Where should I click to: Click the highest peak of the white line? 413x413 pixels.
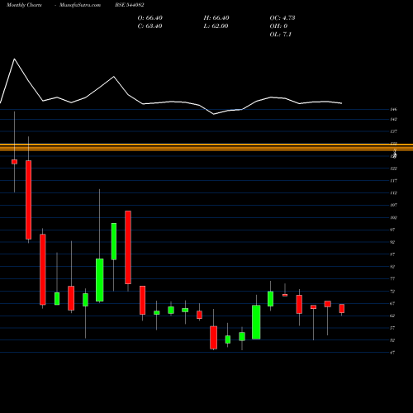[14, 59]
